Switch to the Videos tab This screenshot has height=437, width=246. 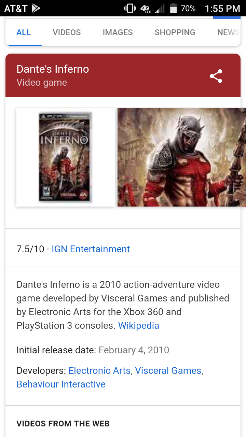[x=67, y=32]
